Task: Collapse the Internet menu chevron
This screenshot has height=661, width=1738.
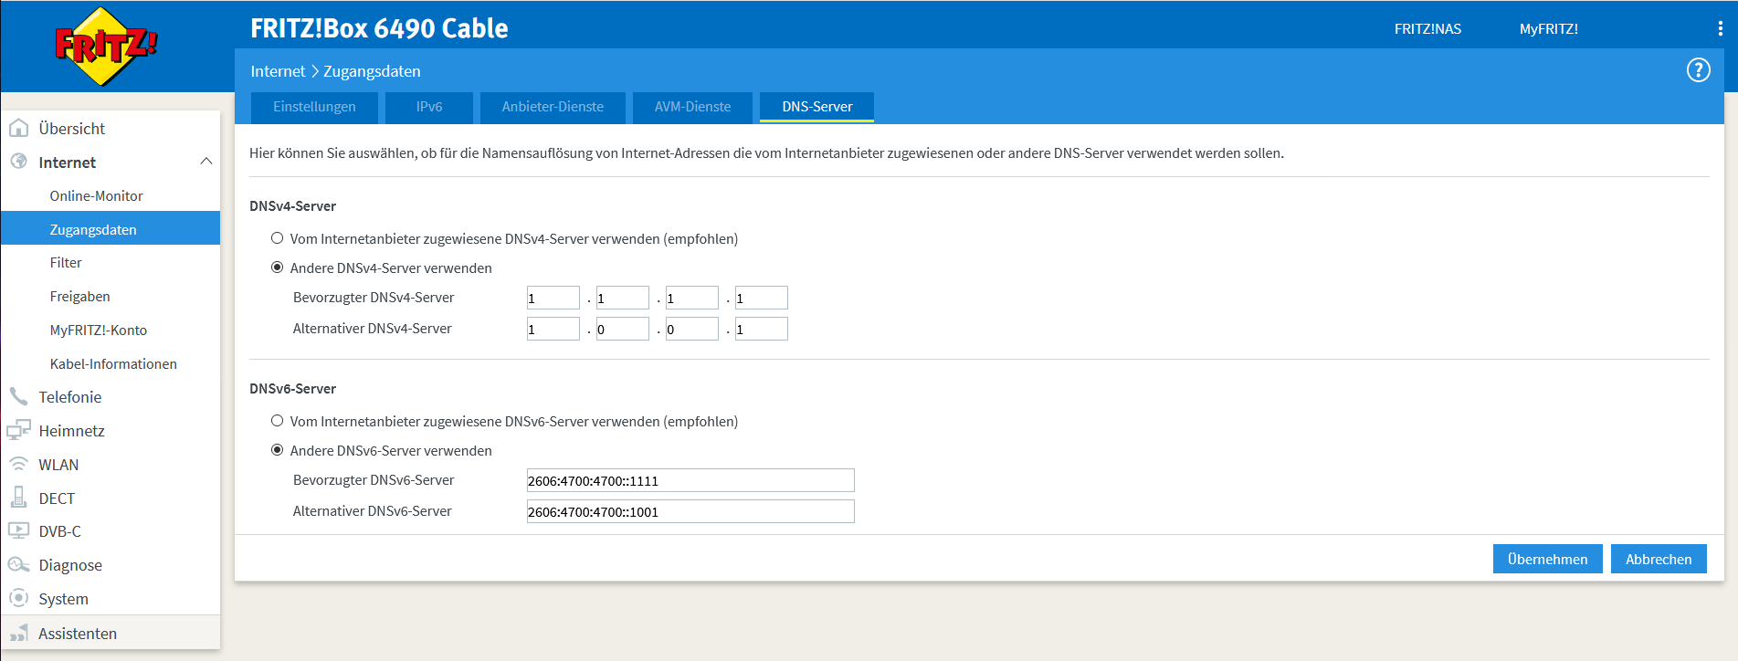Action: click(x=205, y=162)
